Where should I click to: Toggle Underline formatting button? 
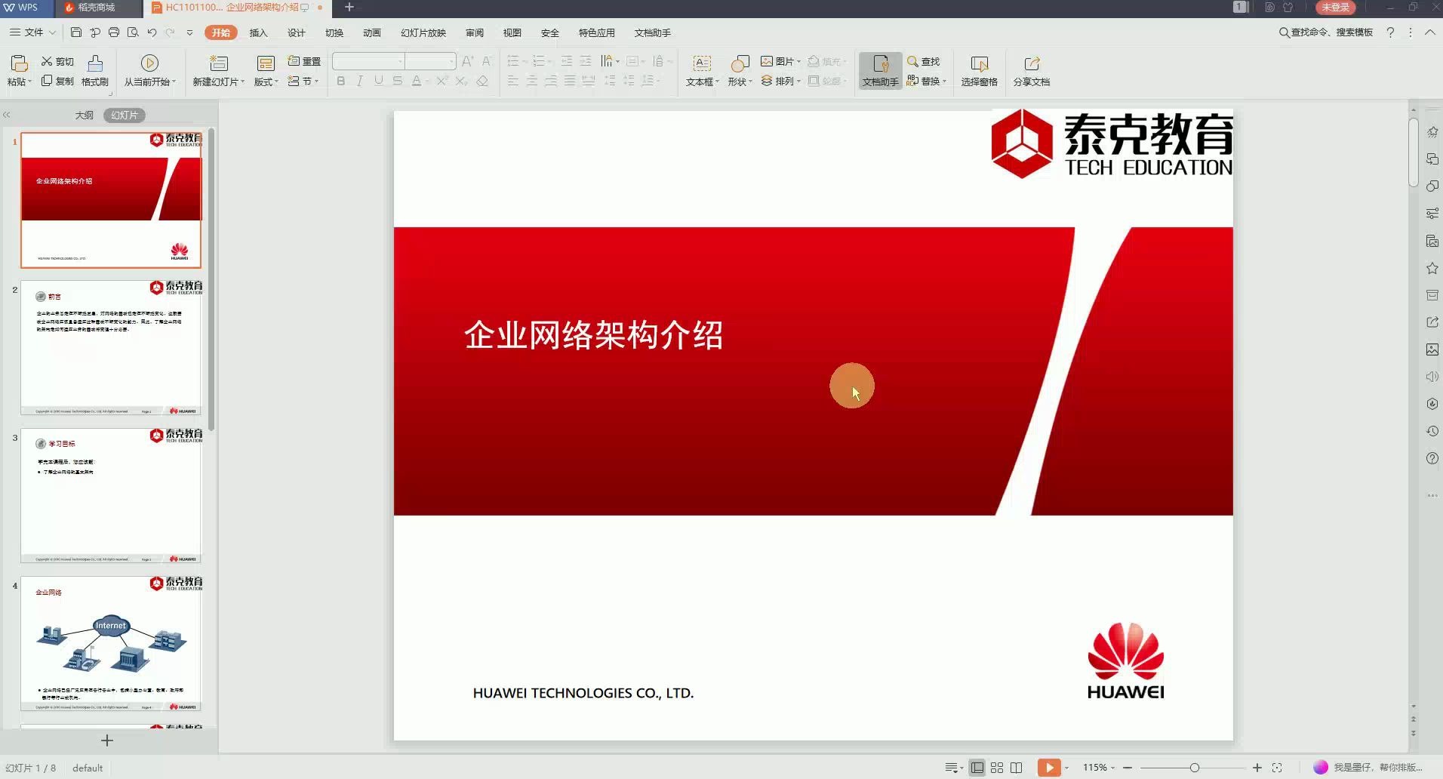[379, 81]
